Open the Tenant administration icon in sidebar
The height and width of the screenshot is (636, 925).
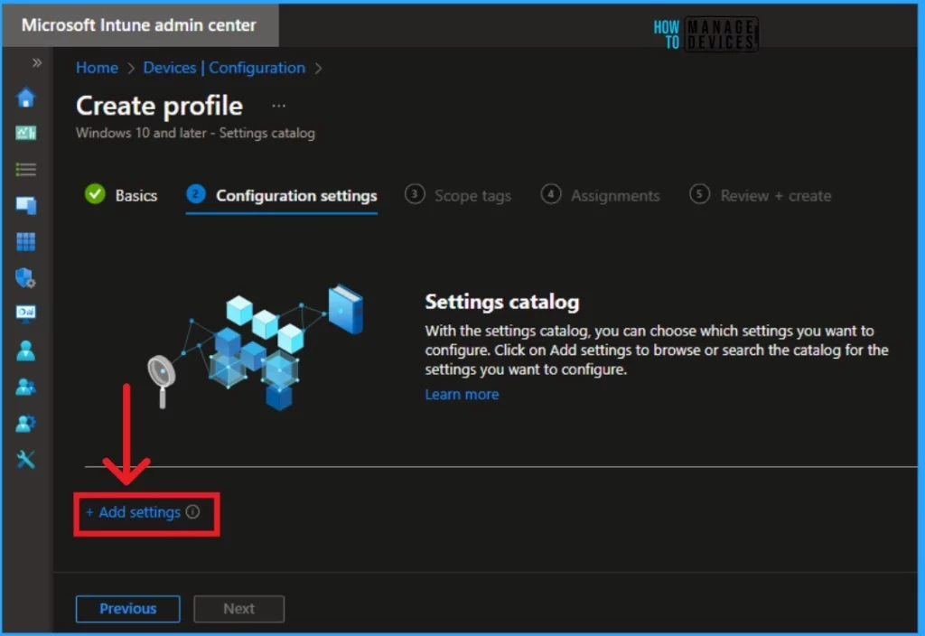(25, 423)
